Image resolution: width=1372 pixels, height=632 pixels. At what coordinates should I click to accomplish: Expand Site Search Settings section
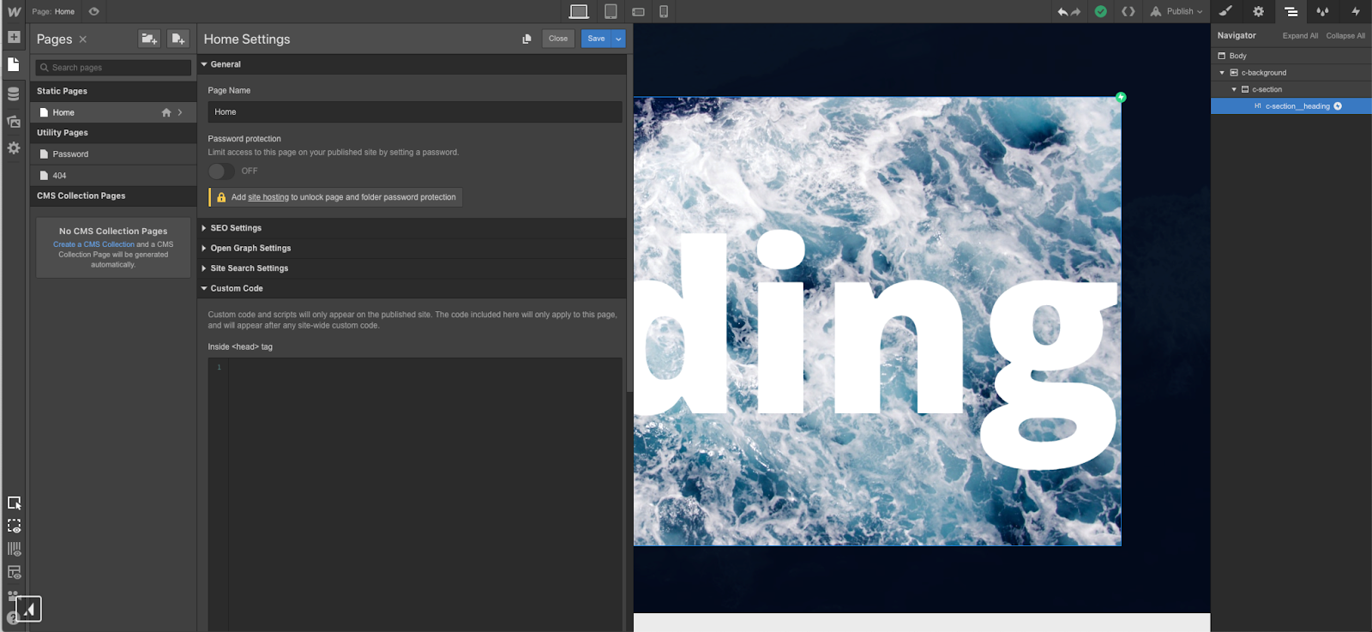pyautogui.click(x=413, y=268)
